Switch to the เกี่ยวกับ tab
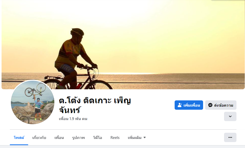Image resolution: width=245 pixels, height=148 pixels. pyautogui.click(x=39, y=138)
